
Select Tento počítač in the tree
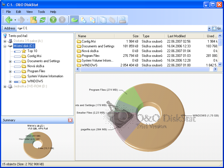click(18, 36)
